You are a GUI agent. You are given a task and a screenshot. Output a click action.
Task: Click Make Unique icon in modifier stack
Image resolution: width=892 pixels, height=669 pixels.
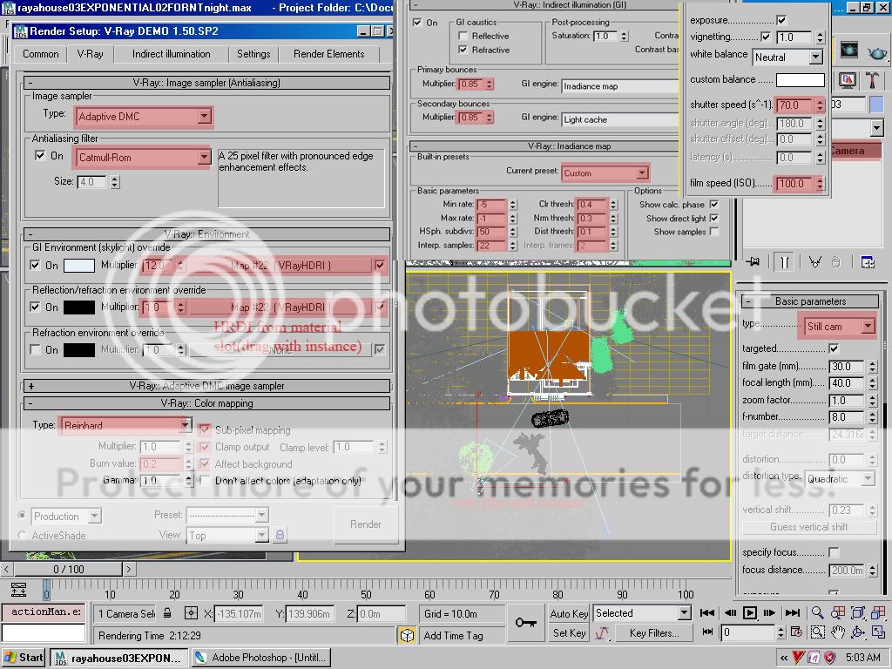[x=815, y=261]
